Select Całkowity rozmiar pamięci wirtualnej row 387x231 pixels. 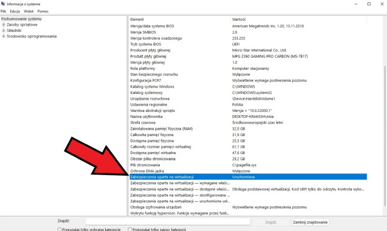[248, 147]
